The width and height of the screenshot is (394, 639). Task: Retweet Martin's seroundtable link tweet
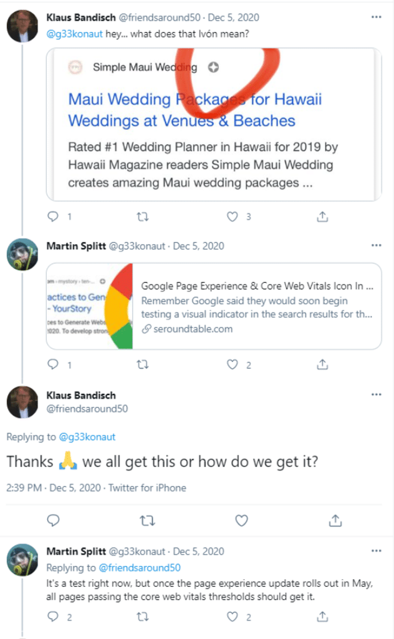tap(142, 365)
